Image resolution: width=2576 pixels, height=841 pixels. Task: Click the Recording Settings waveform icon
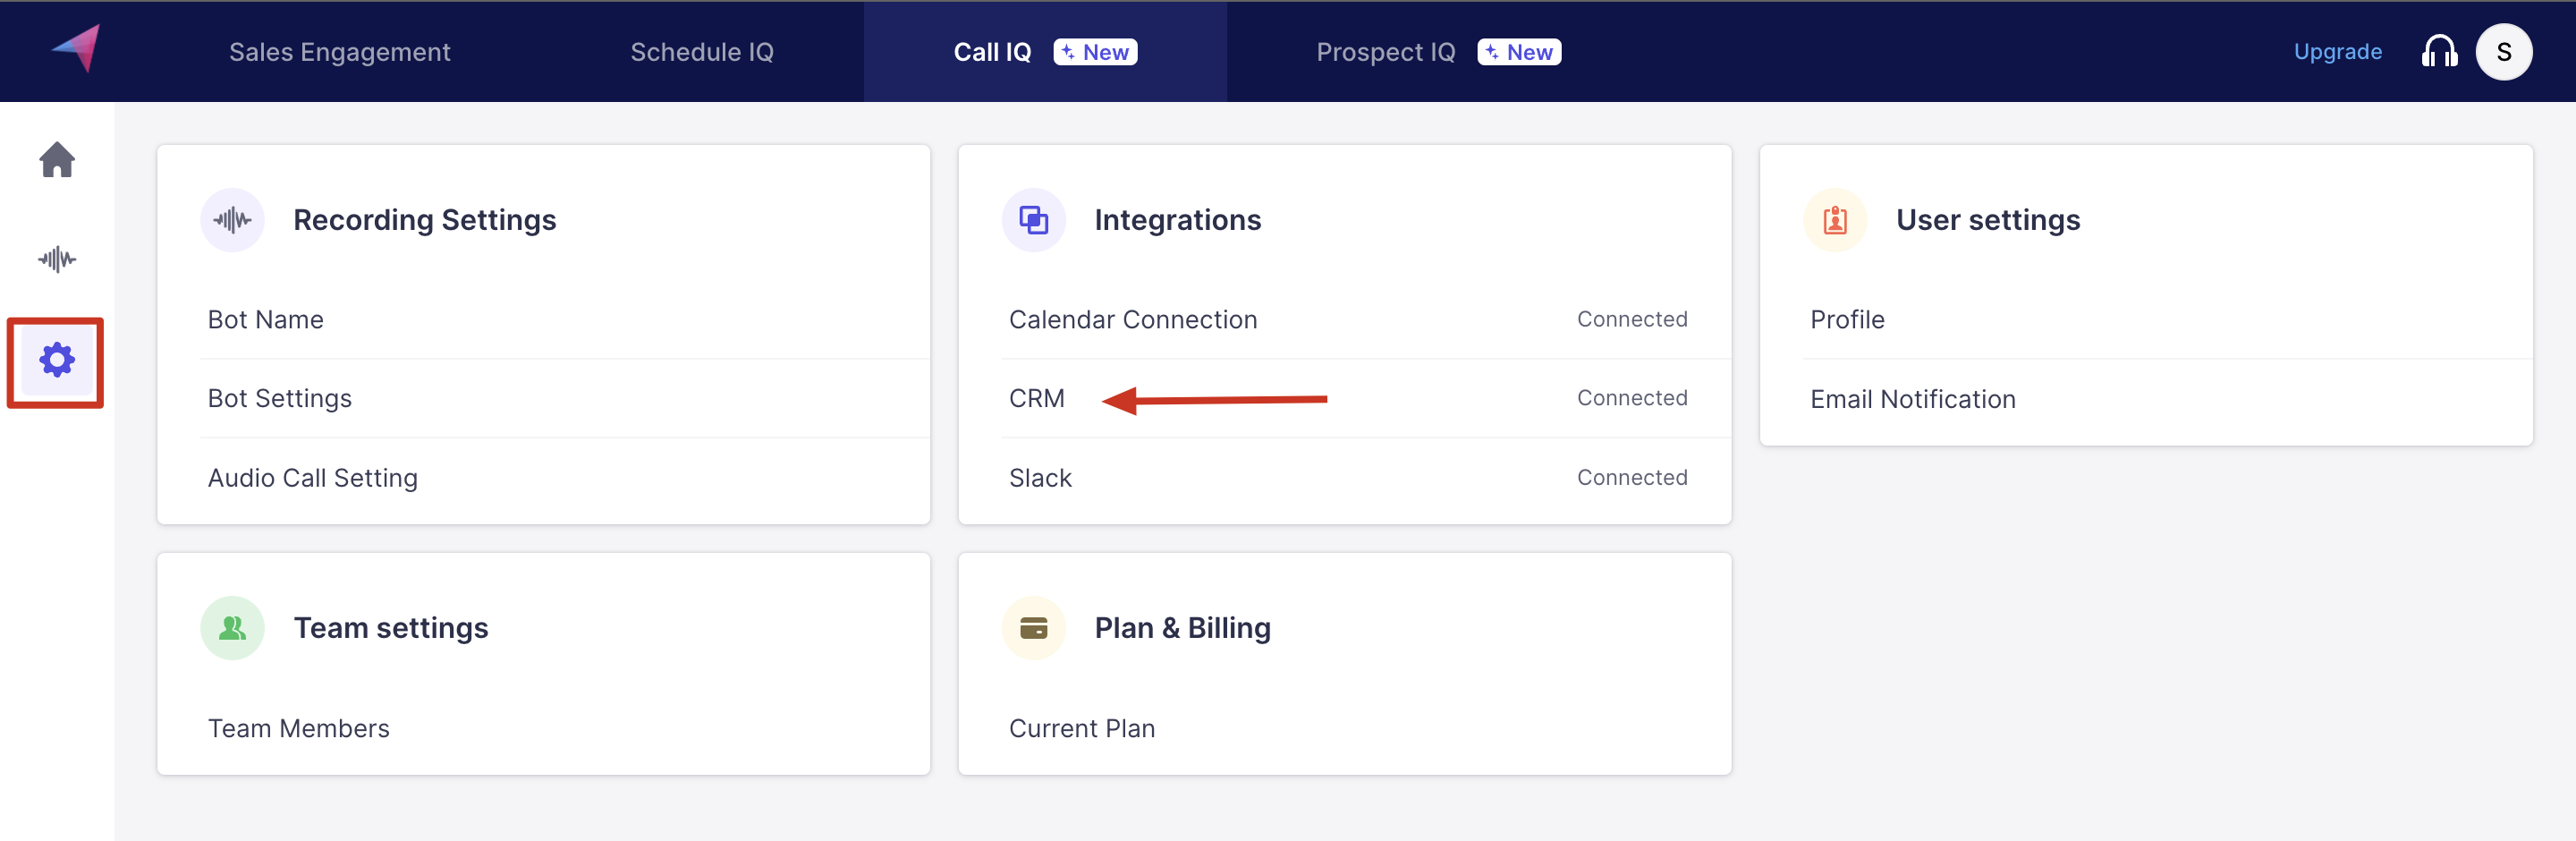[232, 220]
